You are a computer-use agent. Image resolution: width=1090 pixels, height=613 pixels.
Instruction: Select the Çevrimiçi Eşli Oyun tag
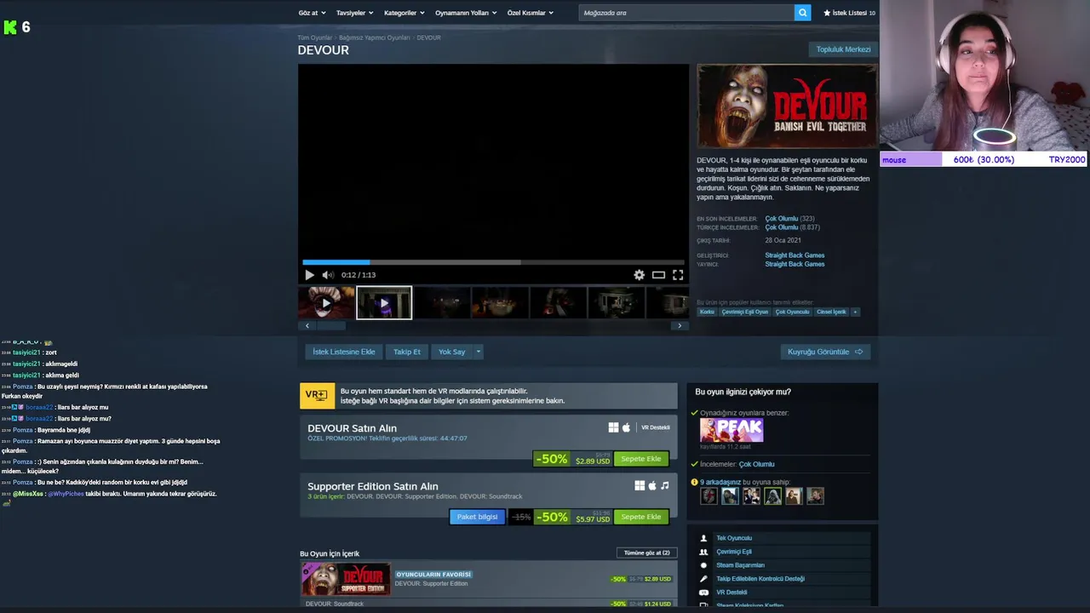click(745, 312)
